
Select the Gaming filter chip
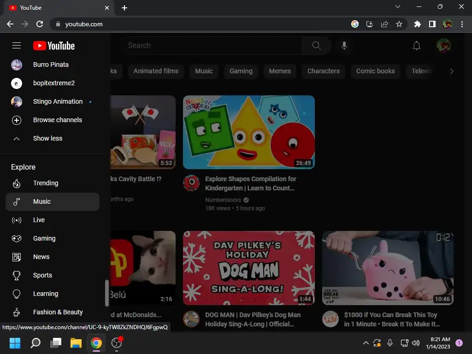241,71
